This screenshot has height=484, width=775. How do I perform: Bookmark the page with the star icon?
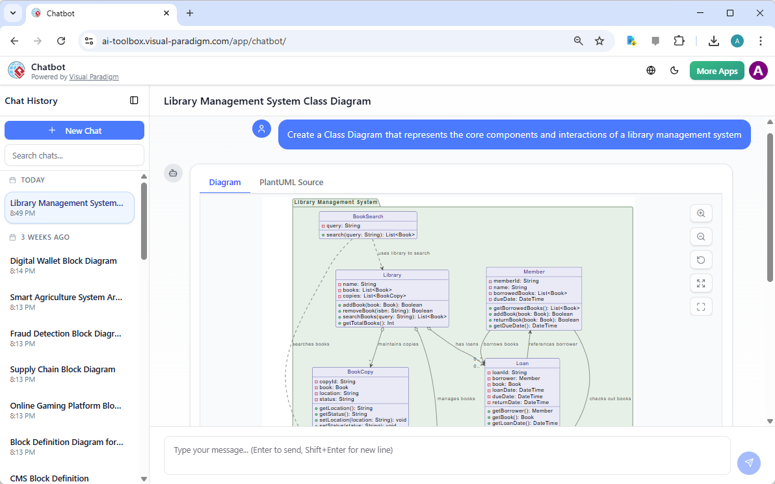(599, 40)
